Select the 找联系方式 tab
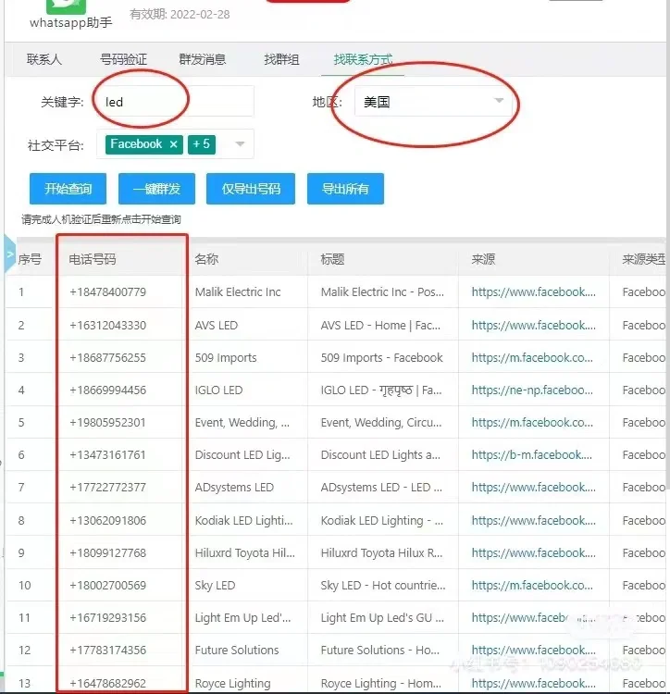 [x=363, y=59]
